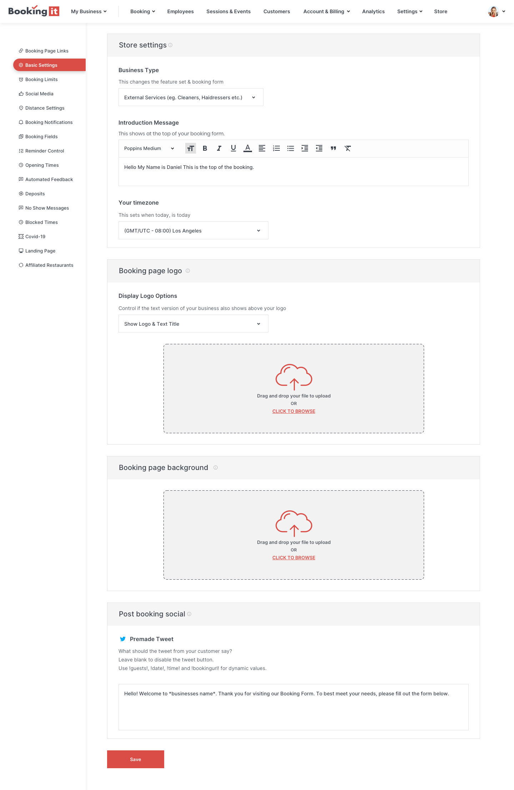
Task: Go to Customers
Action: (277, 11)
